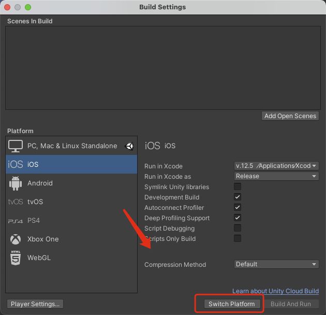Viewport: 326px width, 315px height.
Task: Click the PS4 logo icon
Action: pos(16,221)
